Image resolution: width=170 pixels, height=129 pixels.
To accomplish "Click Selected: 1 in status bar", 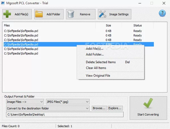I will (65, 126).
